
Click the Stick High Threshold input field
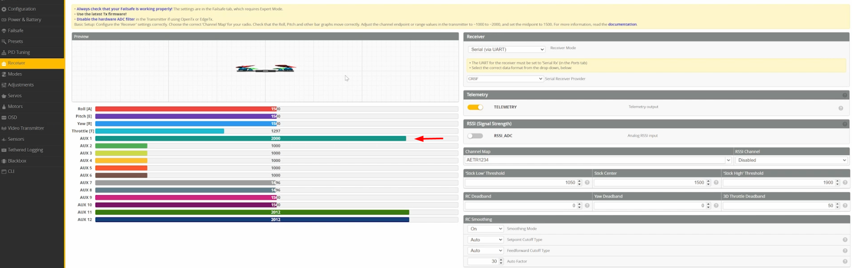pos(778,183)
